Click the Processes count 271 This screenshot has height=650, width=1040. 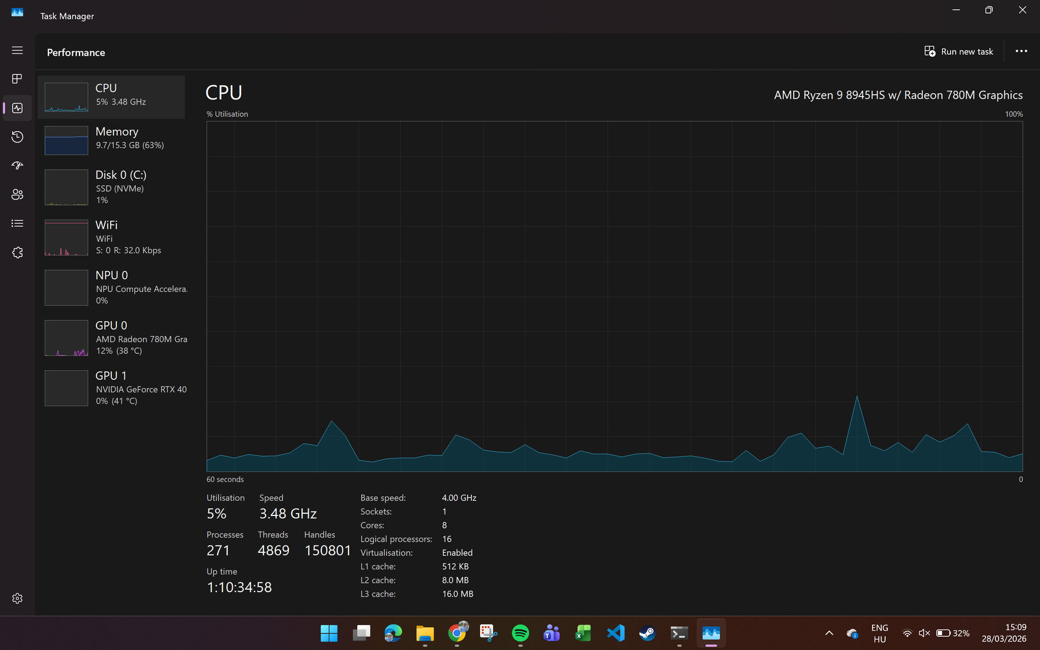[218, 551]
